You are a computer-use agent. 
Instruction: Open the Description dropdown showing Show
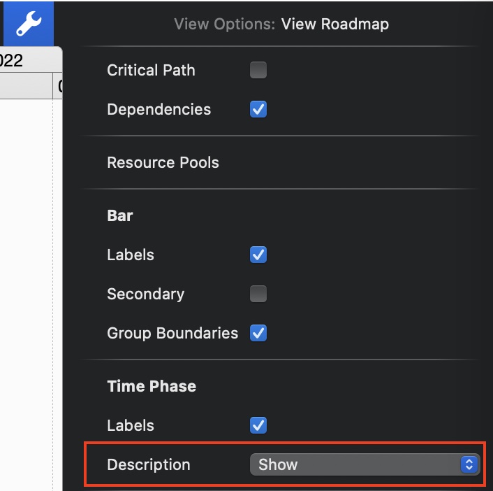(x=356, y=464)
